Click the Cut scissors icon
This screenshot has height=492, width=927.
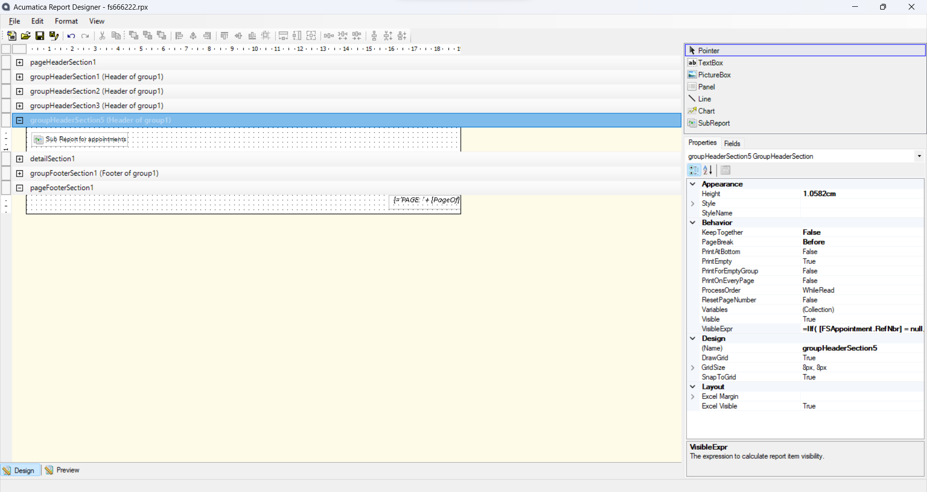[x=102, y=36]
